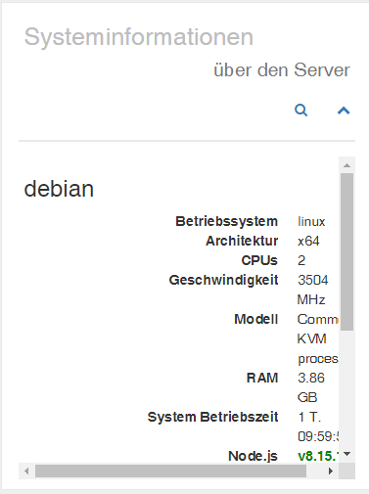Screen dimensions: 369x494
Task: Click the CPUs label
Action: 259,260
